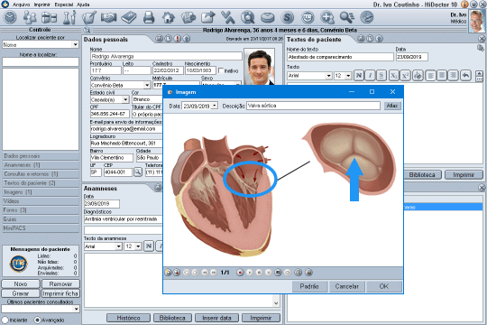The width and height of the screenshot is (487, 325).
Task: Select the Avançado radio button
Action: [37, 320]
